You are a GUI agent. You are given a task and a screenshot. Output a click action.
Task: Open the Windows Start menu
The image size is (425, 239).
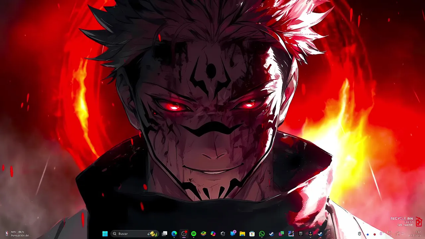(x=105, y=234)
